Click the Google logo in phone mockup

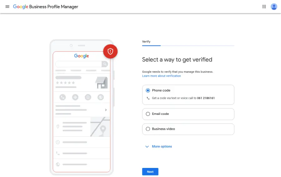(x=81, y=56)
